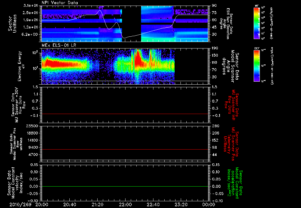Screen dimensions: 301x208
Task: Click the '75' sun elevation axis value
Action: (214, 13)
